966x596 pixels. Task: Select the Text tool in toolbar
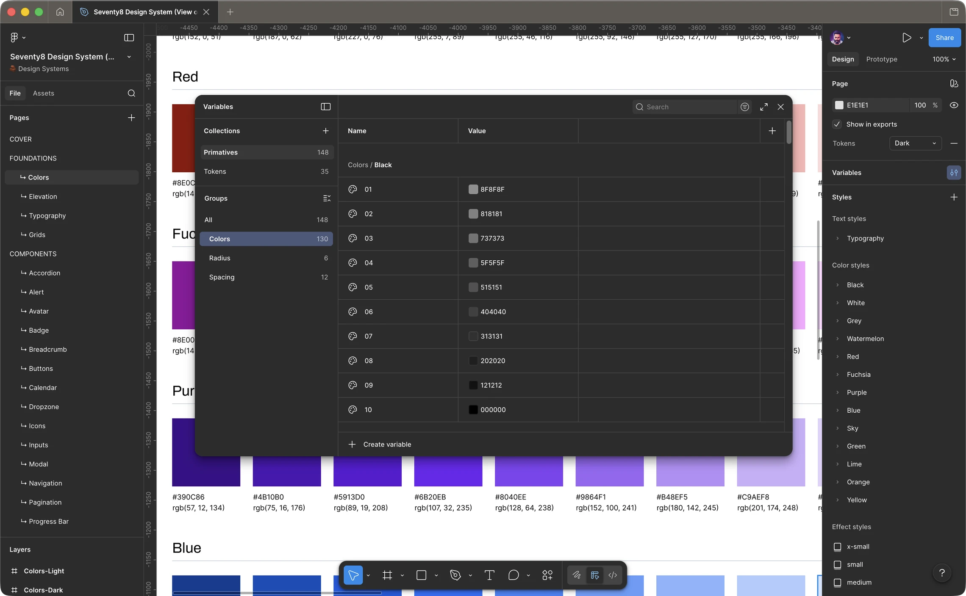pyautogui.click(x=489, y=575)
